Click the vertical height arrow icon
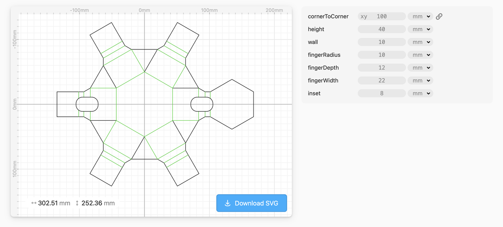 77,203
